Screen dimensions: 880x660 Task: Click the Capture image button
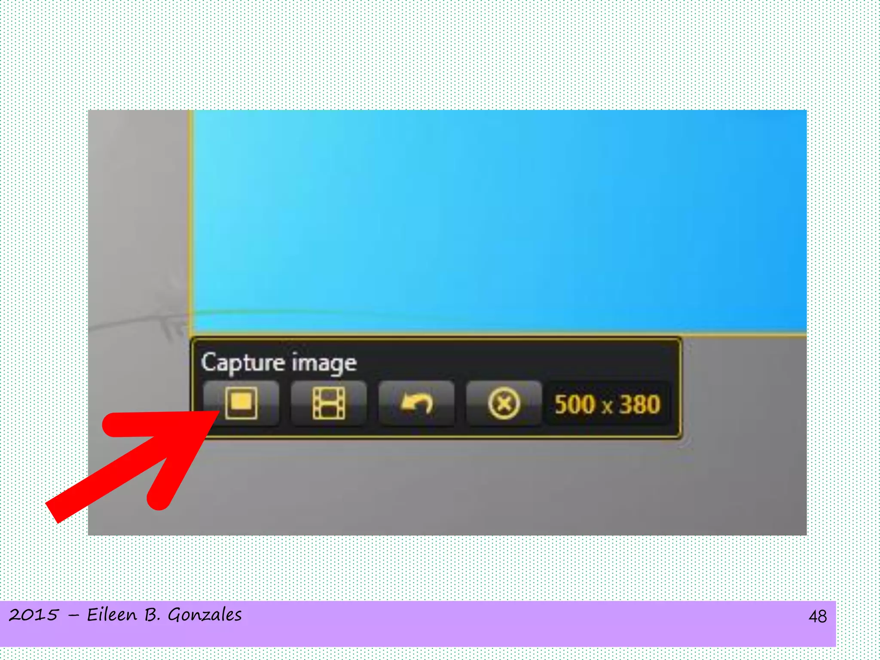click(241, 403)
